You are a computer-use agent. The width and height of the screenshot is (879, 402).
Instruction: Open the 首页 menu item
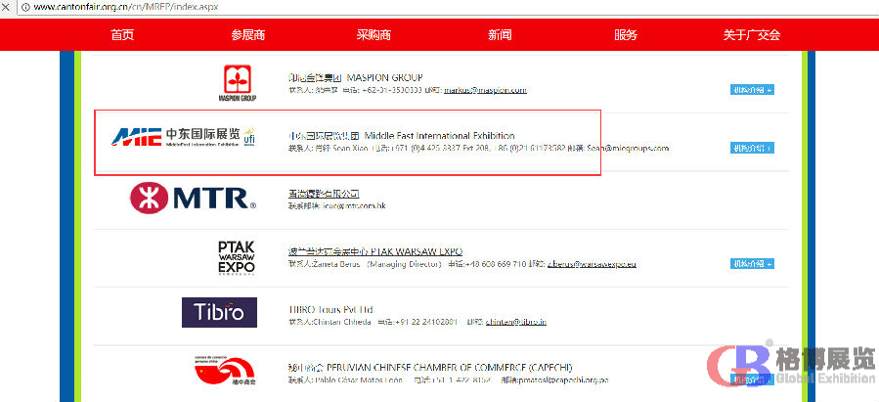pyautogui.click(x=122, y=35)
